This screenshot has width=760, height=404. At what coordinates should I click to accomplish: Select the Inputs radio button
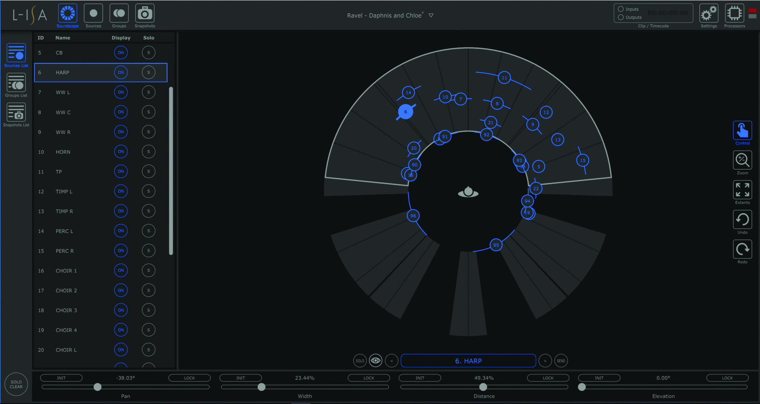(621, 9)
